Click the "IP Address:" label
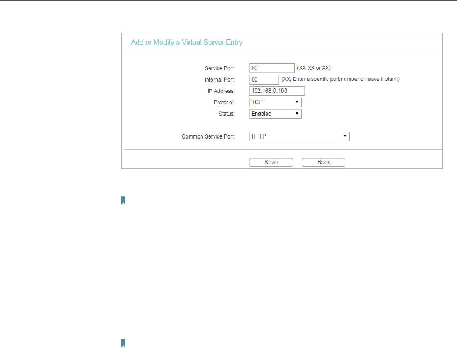 point(221,91)
